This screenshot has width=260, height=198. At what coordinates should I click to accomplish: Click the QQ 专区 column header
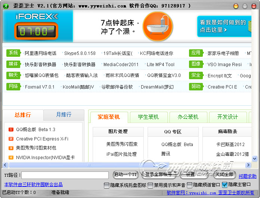[x=173, y=132]
